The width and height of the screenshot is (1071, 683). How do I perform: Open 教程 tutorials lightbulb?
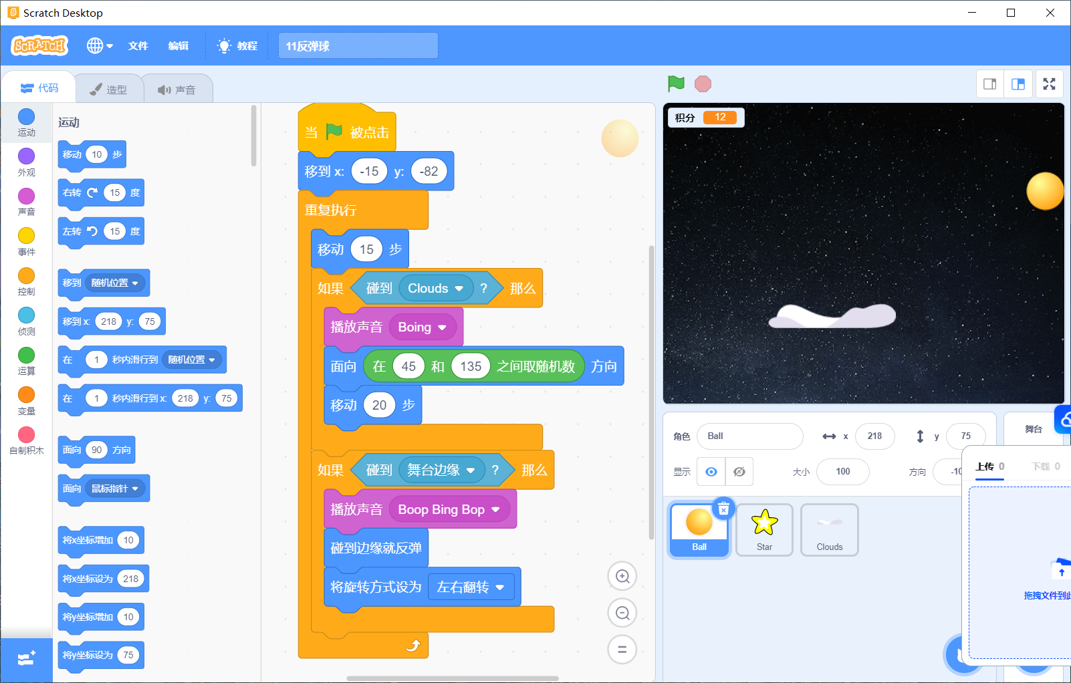tap(237, 45)
